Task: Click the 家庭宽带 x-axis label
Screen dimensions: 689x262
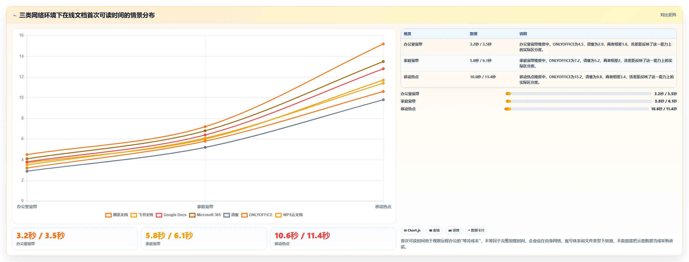Action: coord(205,207)
